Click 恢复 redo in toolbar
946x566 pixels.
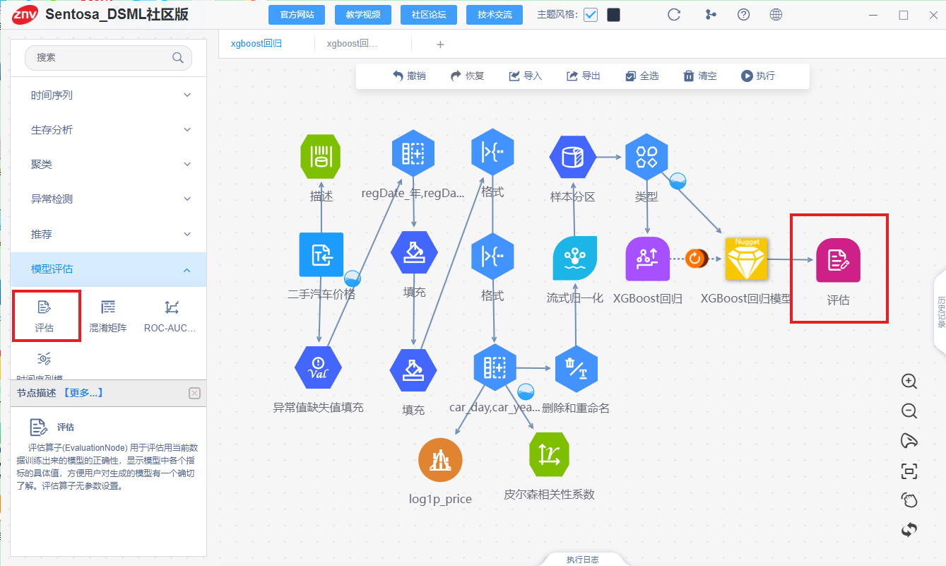click(x=467, y=76)
